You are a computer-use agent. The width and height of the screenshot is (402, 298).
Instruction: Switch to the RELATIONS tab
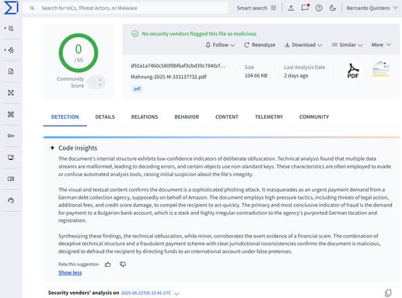(x=145, y=117)
